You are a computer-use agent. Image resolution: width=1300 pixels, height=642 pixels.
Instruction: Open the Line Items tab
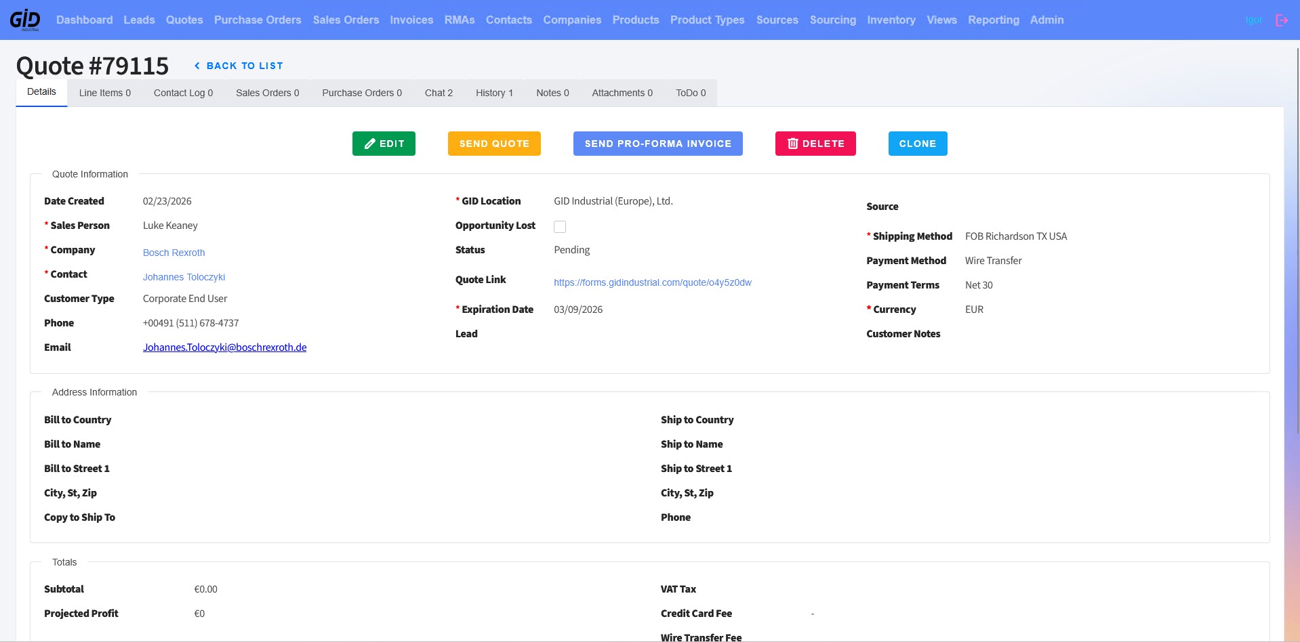[x=105, y=93]
